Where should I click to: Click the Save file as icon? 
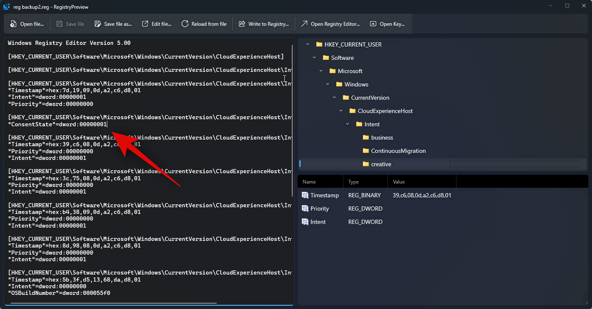pos(98,24)
